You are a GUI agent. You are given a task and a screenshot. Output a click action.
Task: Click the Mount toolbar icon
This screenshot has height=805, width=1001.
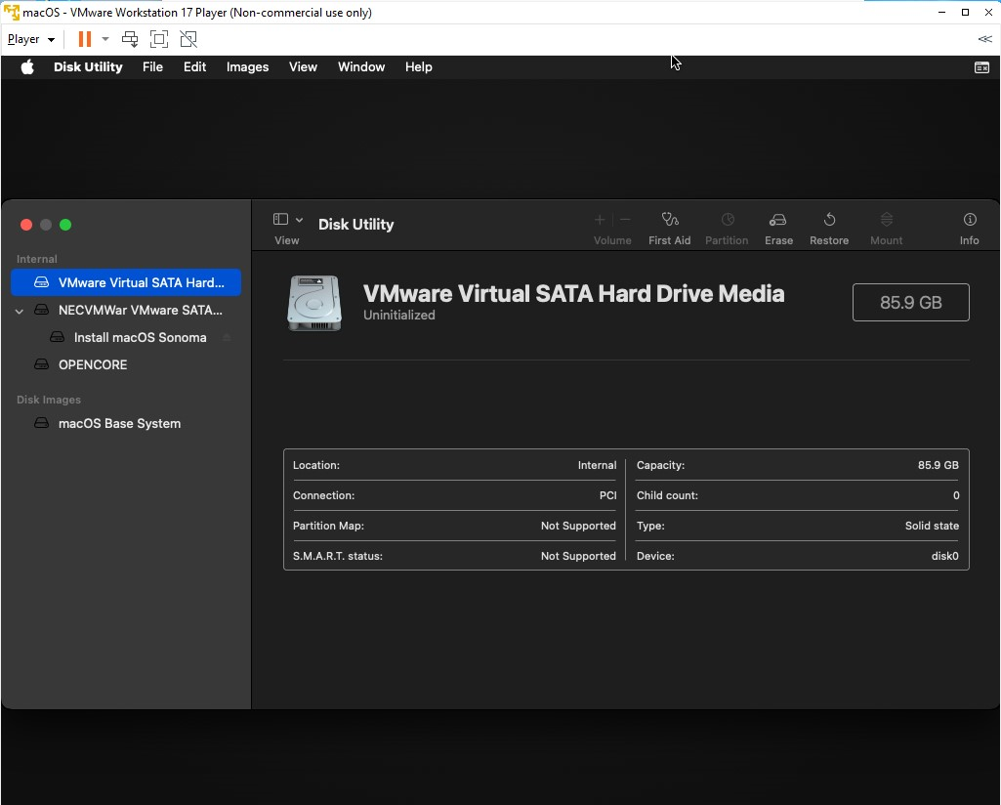[x=886, y=220]
